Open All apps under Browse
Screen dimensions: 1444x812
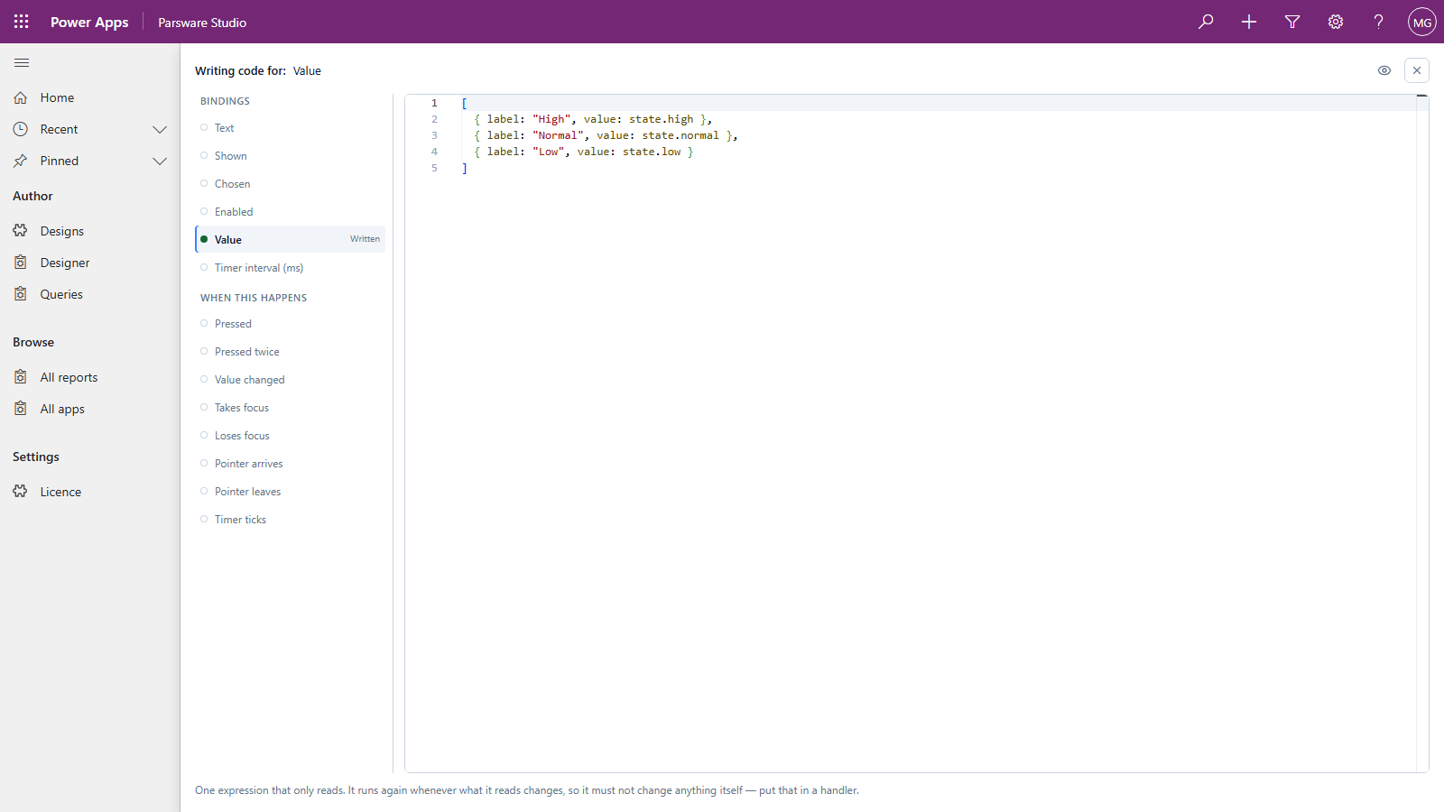(90, 409)
